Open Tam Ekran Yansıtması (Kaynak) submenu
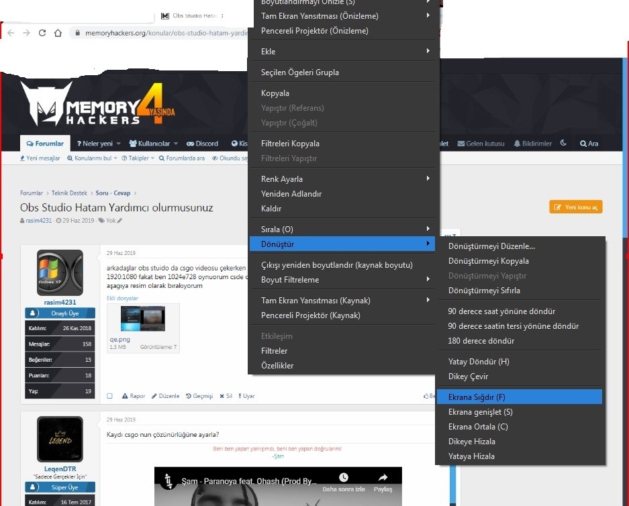 pos(343,301)
